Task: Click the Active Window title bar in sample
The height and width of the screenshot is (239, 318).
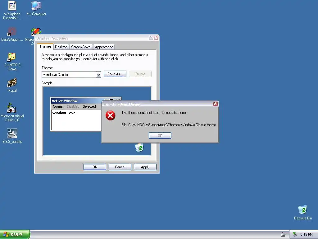Action: (x=77, y=101)
